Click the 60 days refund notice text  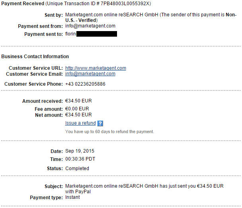[x=109, y=131]
